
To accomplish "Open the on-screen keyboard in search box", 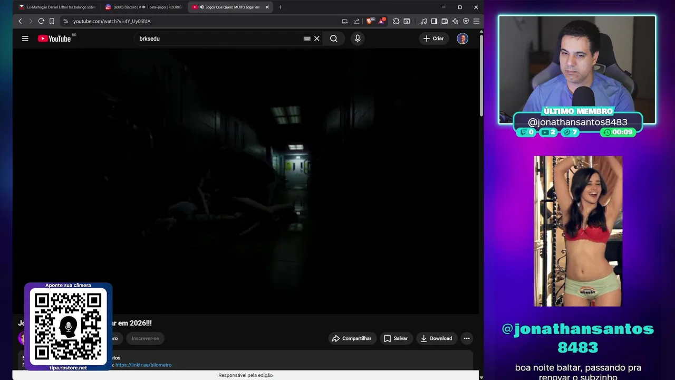I will [307, 39].
